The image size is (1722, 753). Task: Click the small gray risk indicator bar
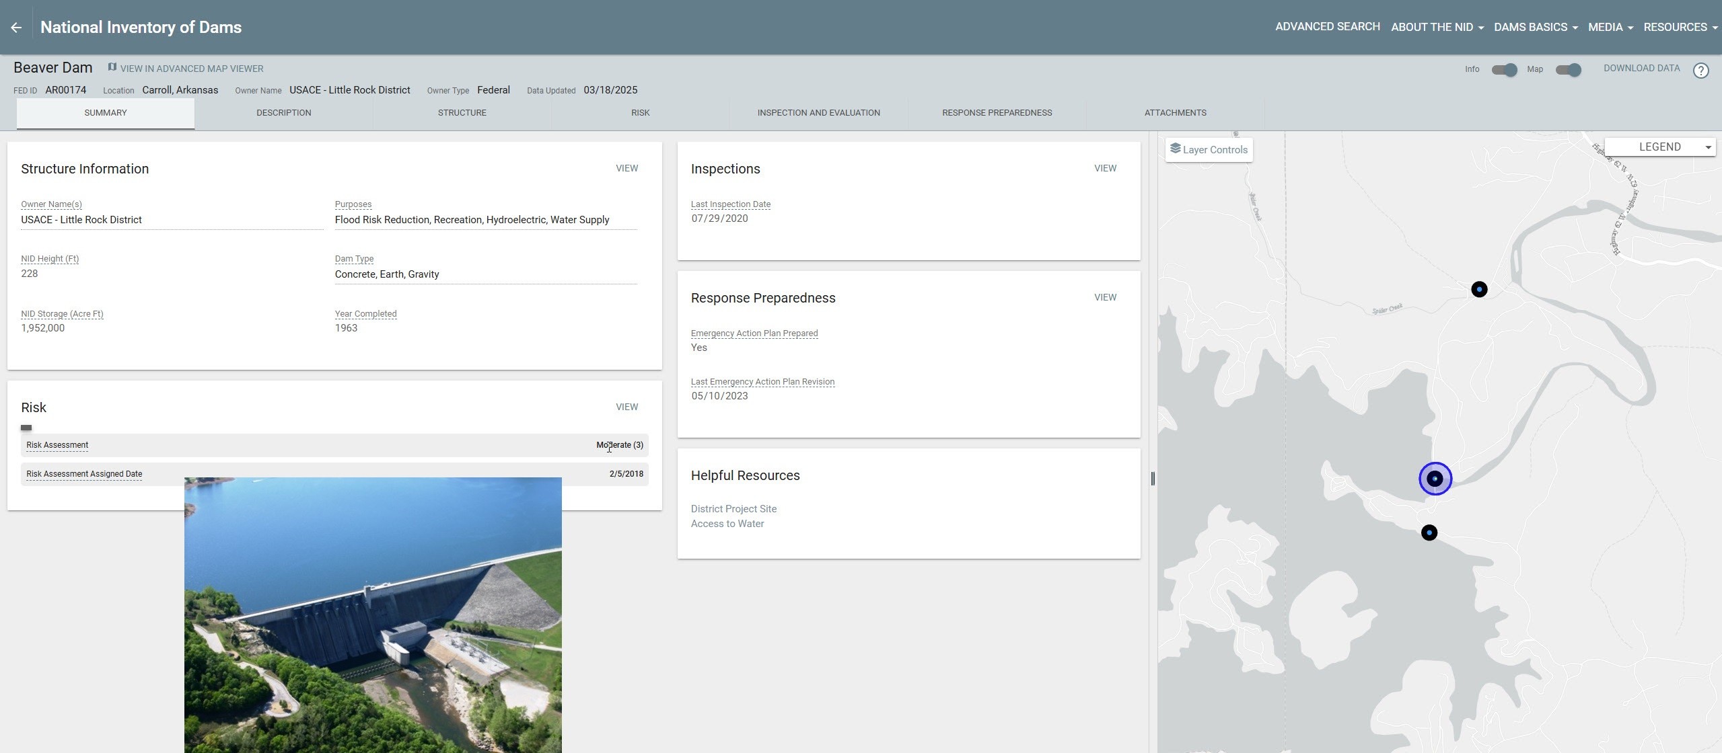[26, 428]
